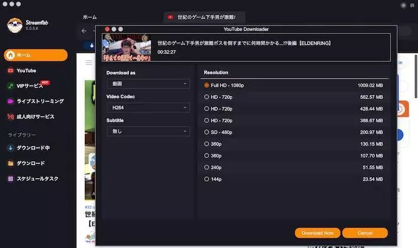The width and height of the screenshot is (418, 248).
Task: Open ダウンロード中 list
Action: (33, 148)
